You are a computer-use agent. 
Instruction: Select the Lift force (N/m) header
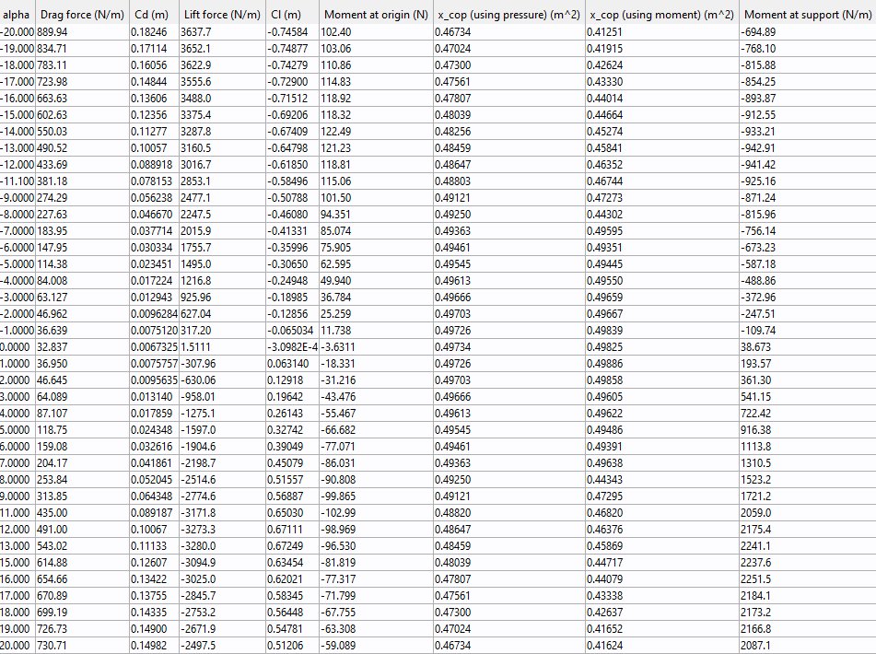[222, 15]
